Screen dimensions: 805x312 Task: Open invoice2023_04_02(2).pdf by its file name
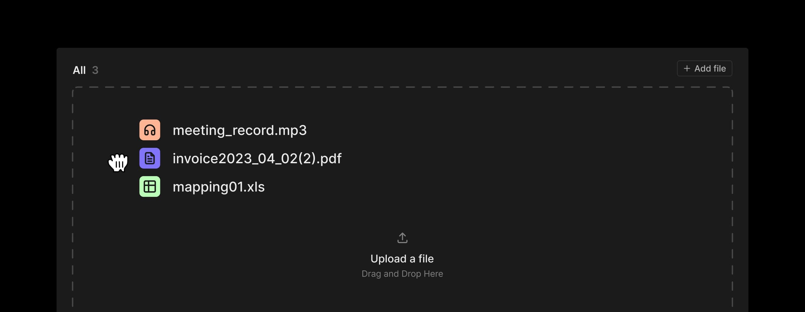[x=257, y=159]
